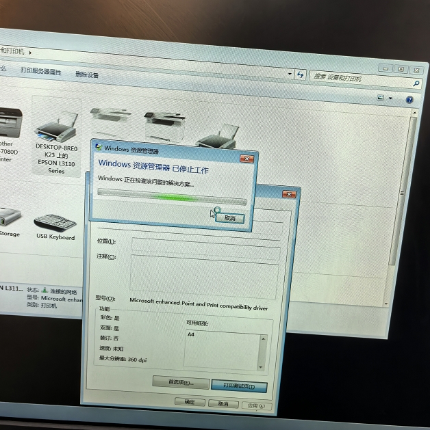Cancel the solution check with 取消
Image resolution: width=430 pixels, height=430 pixels.
(x=230, y=218)
